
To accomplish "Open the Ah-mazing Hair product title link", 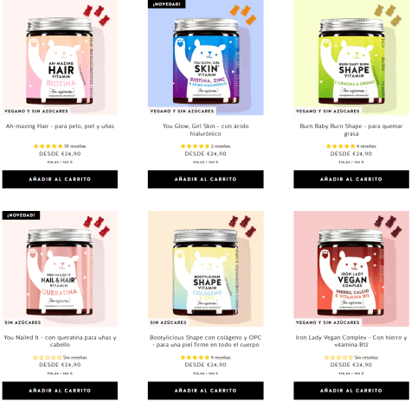I will pos(60,126).
